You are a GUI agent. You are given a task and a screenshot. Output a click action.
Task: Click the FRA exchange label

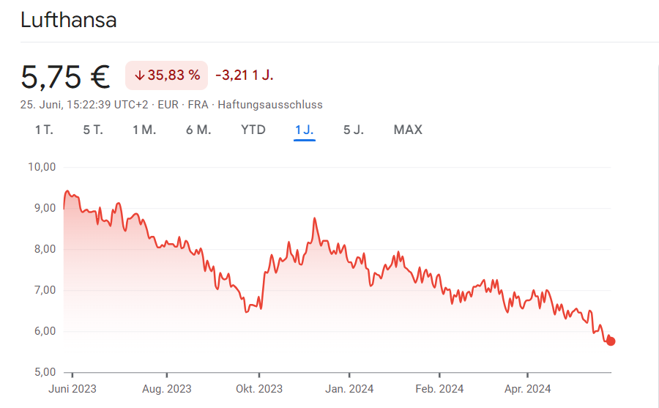coord(198,104)
